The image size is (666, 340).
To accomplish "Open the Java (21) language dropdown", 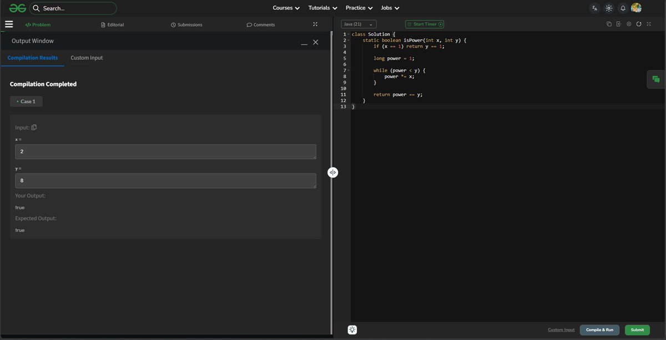I will click(359, 24).
